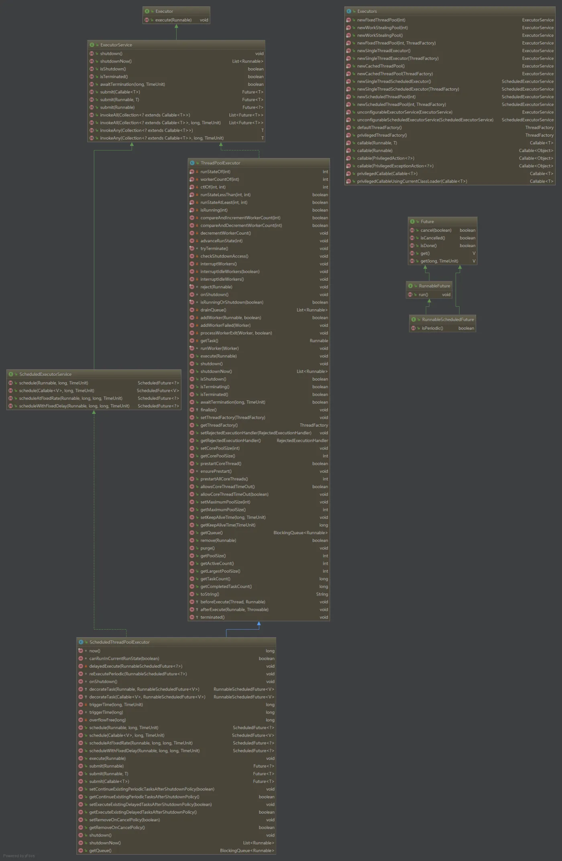Select the afterExecute(Runnable, Throwable) row
562x861 pixels.
pyautogui.click(x=259, y=610)
